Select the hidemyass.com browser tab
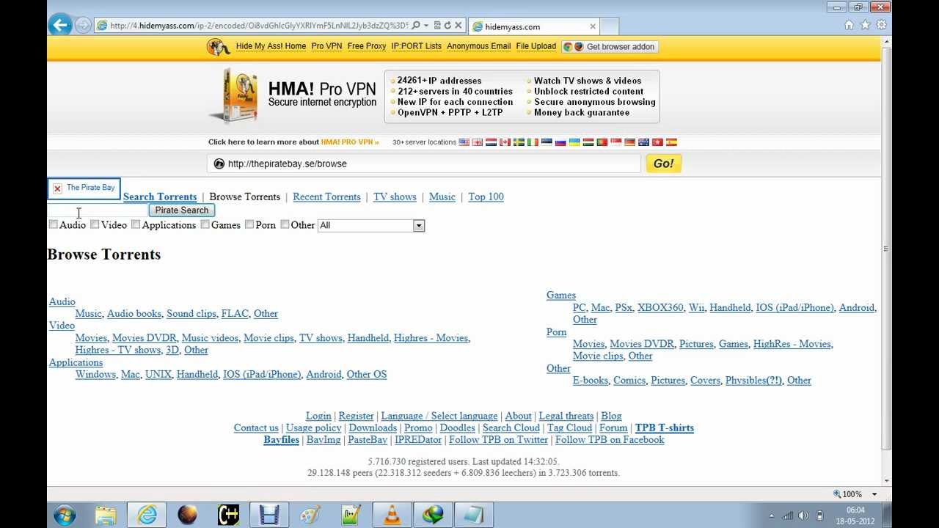This screenshot has height=528, width=939. pyautogui.click(x=534, y=26)
